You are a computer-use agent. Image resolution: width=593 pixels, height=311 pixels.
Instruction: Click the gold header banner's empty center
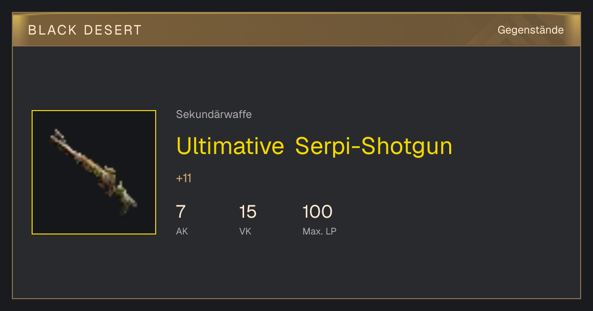point(296,30)
